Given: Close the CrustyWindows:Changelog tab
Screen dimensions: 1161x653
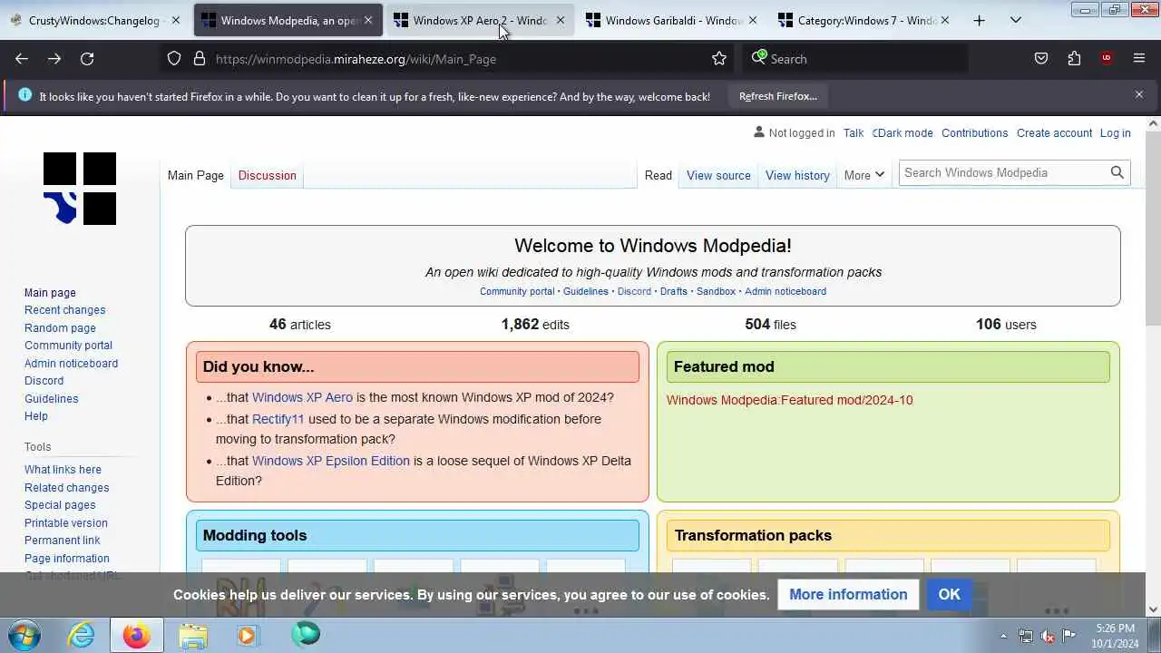Looking at the screenshot, I should click(x=175, y=20).
